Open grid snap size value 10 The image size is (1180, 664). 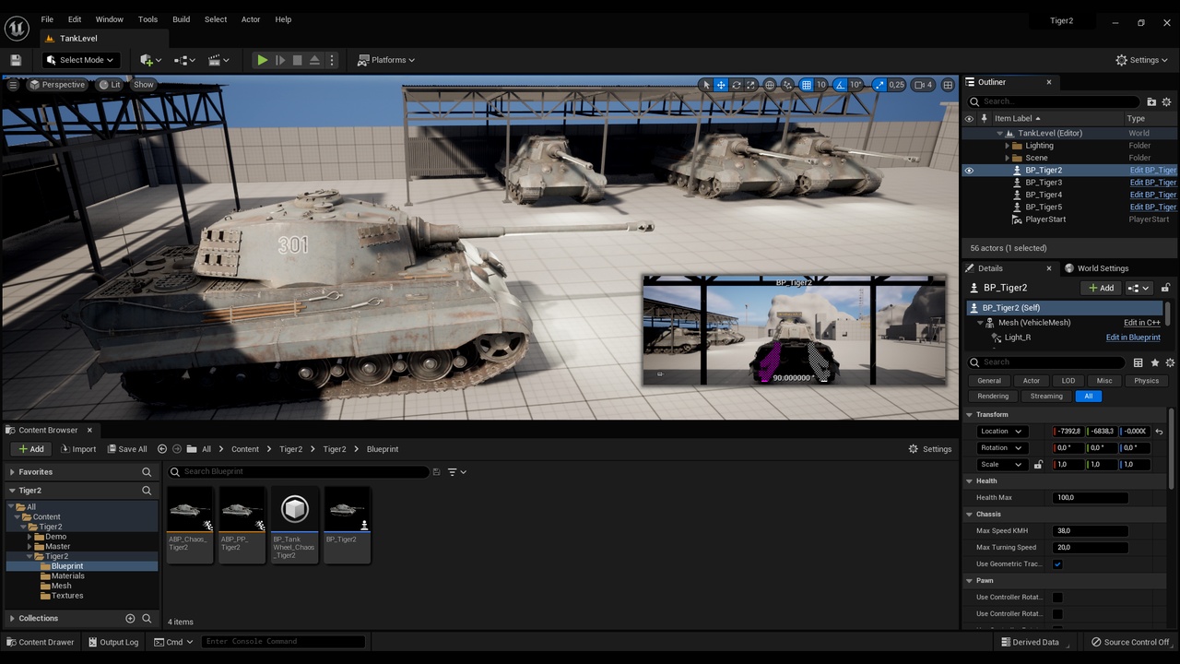click(820, 85)
